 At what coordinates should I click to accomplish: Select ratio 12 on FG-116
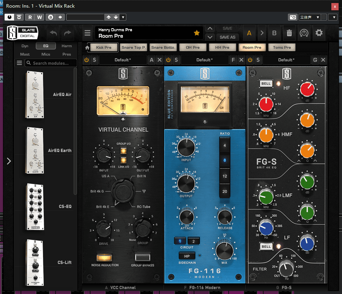point(225,176)
